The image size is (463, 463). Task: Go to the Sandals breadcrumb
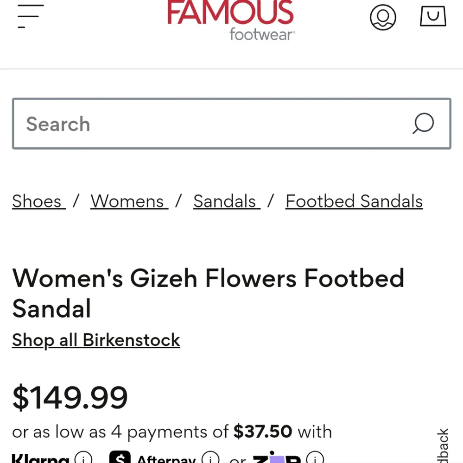226,201
